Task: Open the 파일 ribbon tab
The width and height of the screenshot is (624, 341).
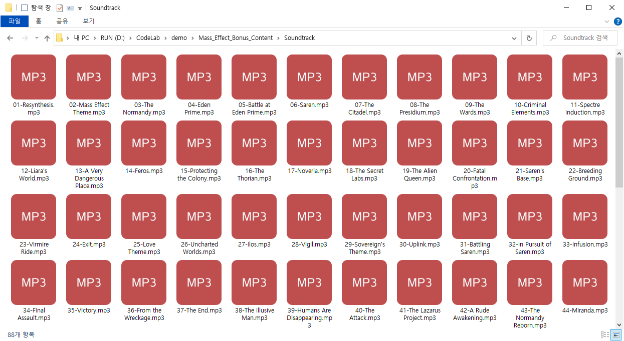Action: (15, 21)
